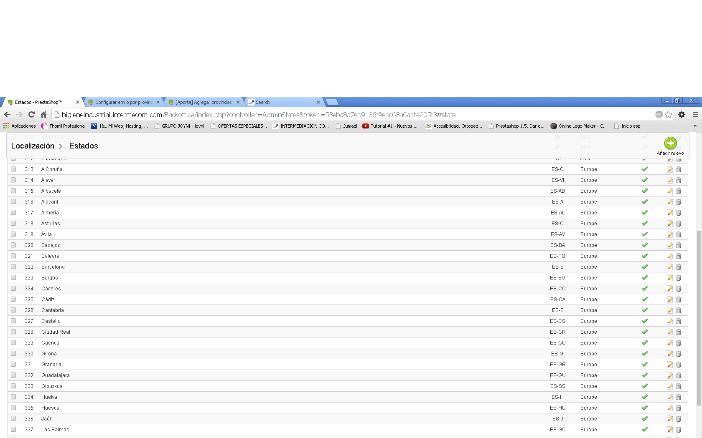Click the ES-HU ISO code cell
The width and height of the screenshot is (702, 438).
point(558,408)
